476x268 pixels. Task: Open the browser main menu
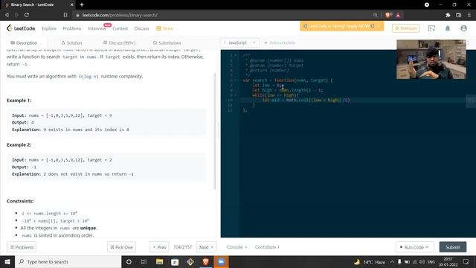[469, 15]
